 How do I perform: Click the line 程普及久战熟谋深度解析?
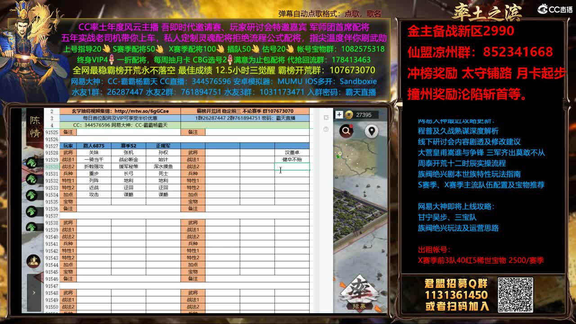[x=458, y=131]
